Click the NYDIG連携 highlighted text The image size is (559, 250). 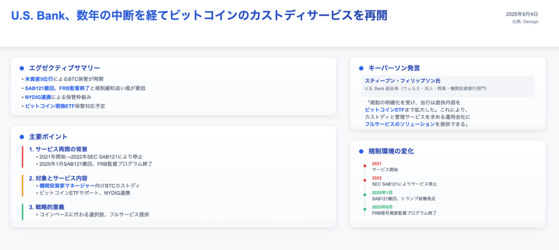coord(38,97)
